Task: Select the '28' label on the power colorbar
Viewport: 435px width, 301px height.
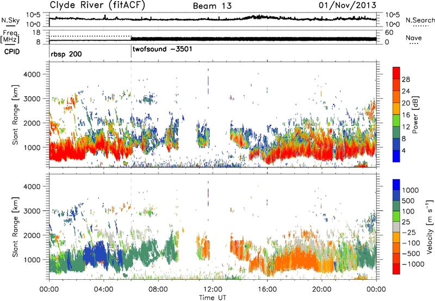Action: click(x=406, y=79)
